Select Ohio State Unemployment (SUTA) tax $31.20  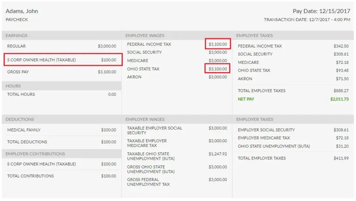tap(342, 146)
